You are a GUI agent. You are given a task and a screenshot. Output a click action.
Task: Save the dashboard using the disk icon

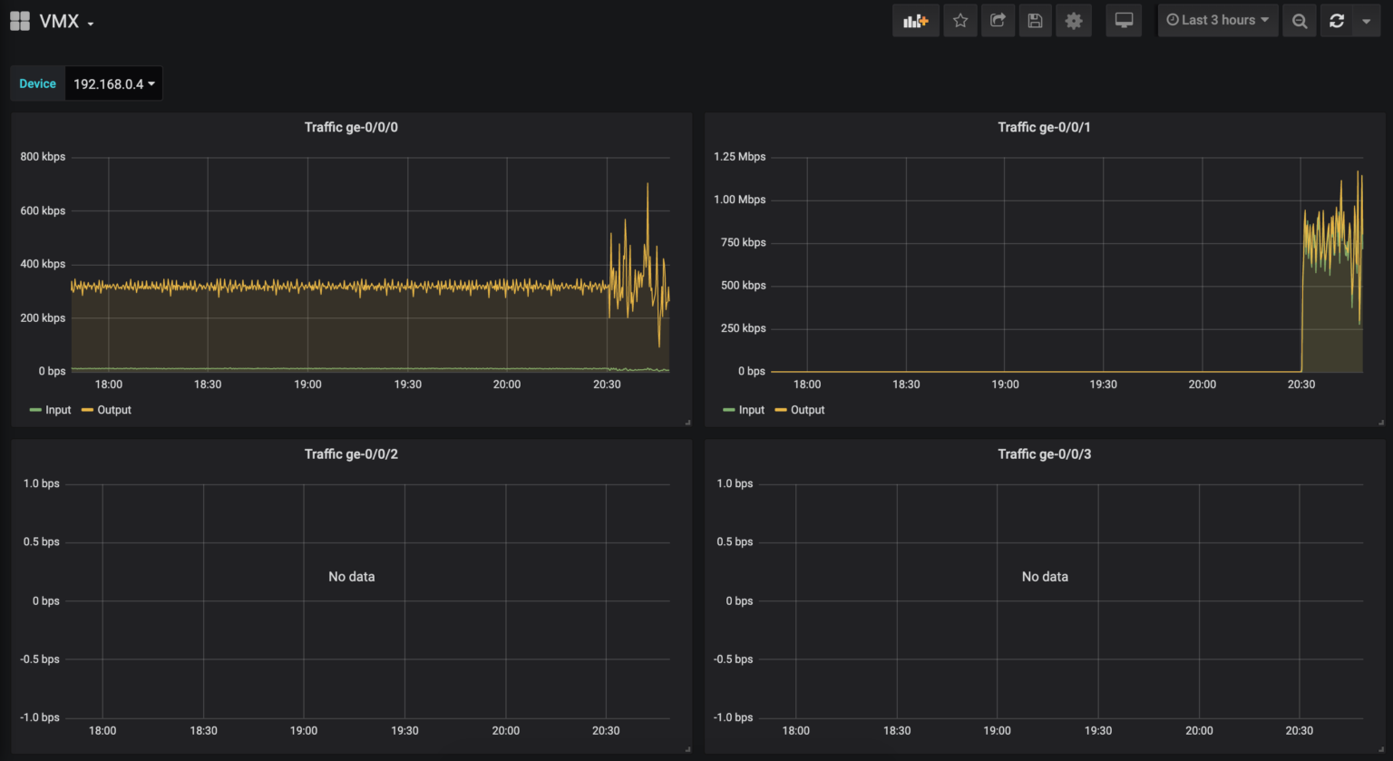click(1036, 20)
